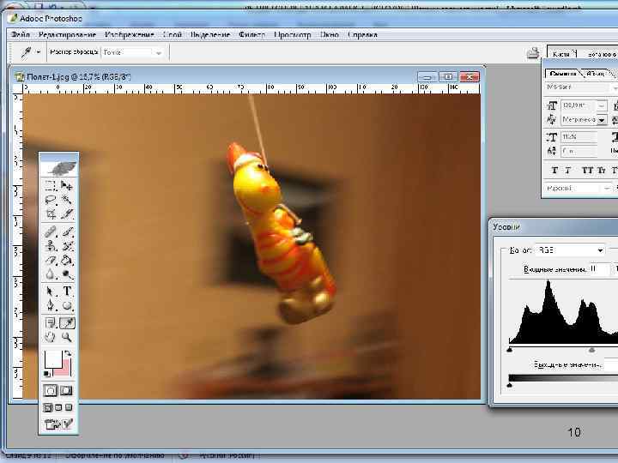The width and height of the screenshot is (618, 463).
Task: Select the Eraser tool
Action: (x=50, y=260)
